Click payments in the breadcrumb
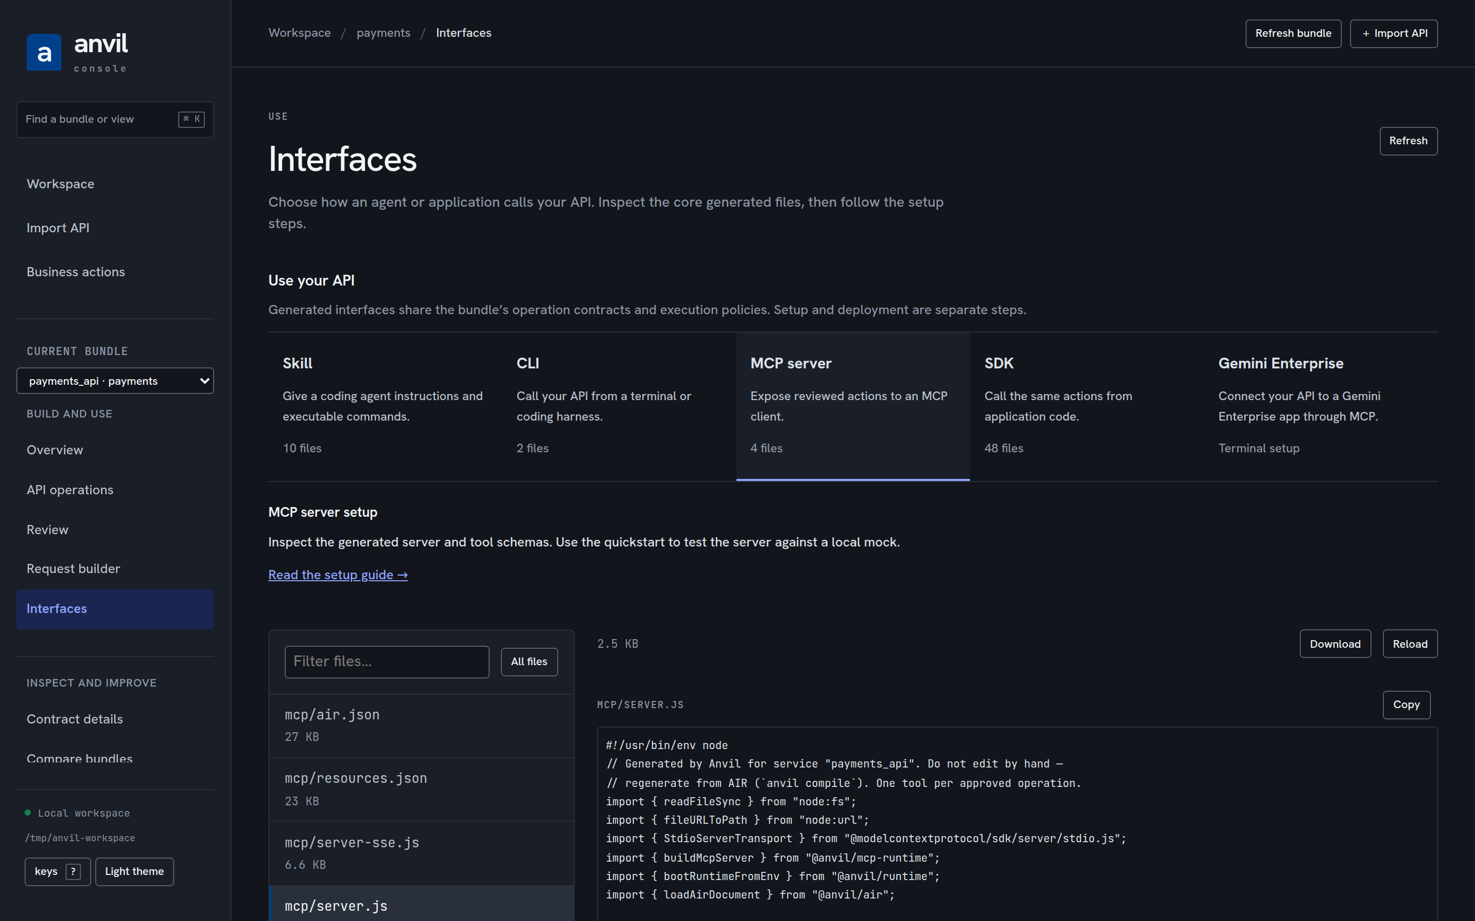The image size is (1475, 921). click(x=384, y=33)
